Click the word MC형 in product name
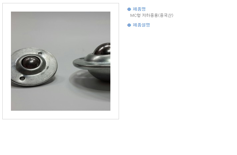This screenshot has width=237, height=155. 135,15
